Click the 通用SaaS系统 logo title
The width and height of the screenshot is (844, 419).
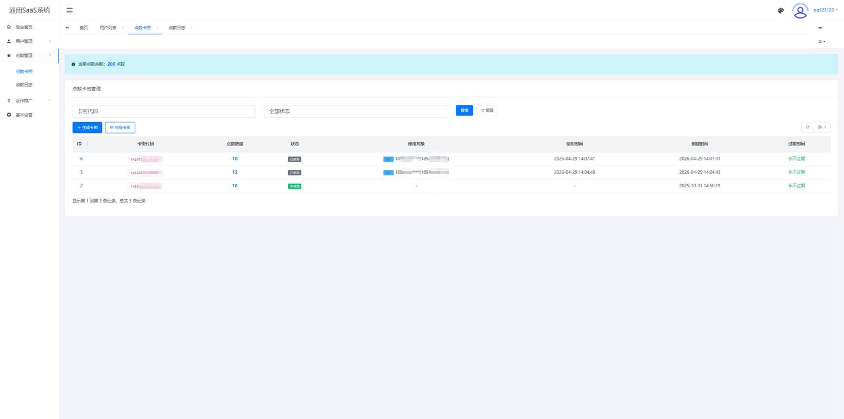pos(29,10)
